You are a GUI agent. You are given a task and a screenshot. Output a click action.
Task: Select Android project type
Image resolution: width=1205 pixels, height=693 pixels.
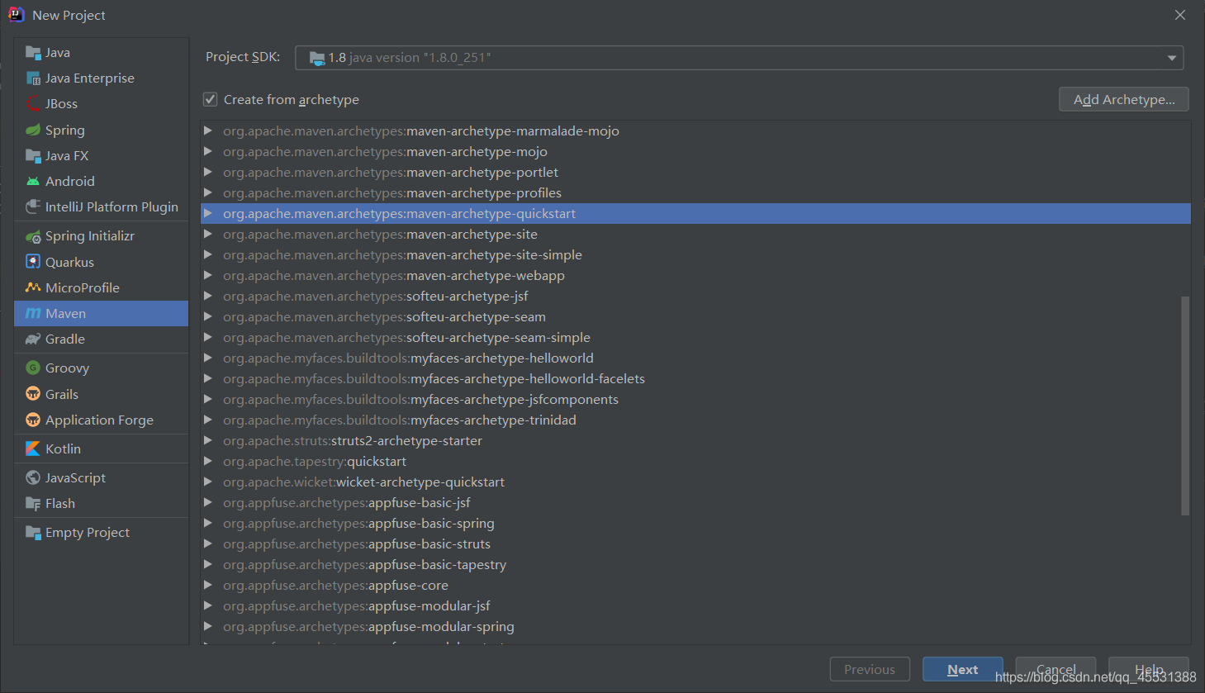[102, 182]
